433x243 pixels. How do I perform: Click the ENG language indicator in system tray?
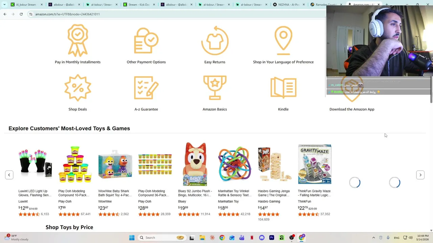(396, 238)
